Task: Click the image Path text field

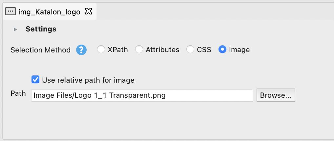Action: coord(142,95)
